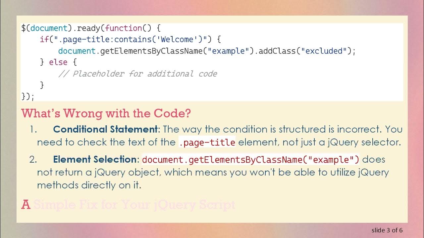Click the red .page-title inline code
The image size is (424, 238).
point(207,142)
